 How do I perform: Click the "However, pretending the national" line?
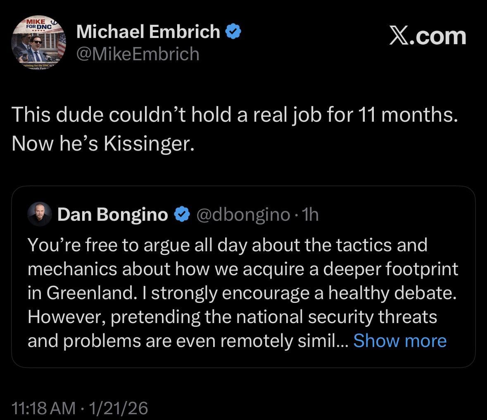(232, 317)
